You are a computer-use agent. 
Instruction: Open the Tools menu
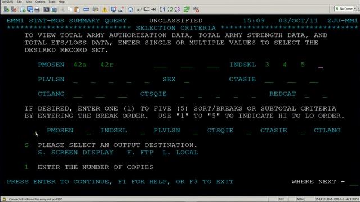(52, 2)
